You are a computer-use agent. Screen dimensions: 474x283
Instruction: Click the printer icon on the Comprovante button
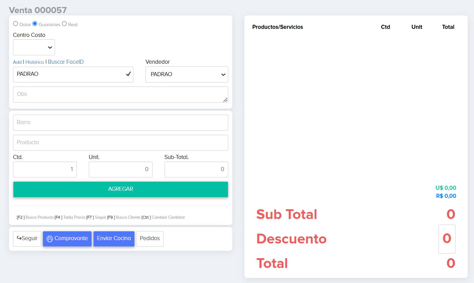click(x=50, y=239)
